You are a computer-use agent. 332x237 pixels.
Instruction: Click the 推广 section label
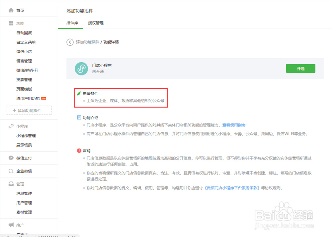20,225
